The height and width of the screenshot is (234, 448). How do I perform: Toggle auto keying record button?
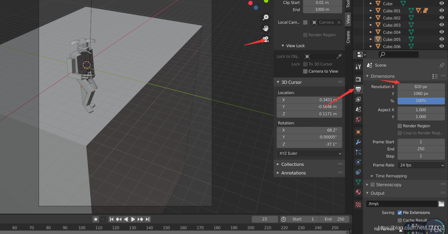pos(96,219)
